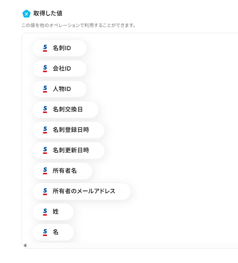Select the 所有者名 value chip
This screenshot has height=263, width=238.
pyautogui.click(x=65, y=171)
